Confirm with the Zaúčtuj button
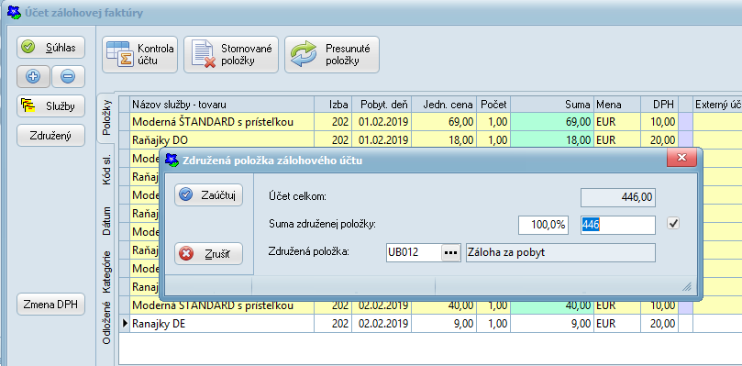Viewport: 742px width, 366px height. [209, 195]
